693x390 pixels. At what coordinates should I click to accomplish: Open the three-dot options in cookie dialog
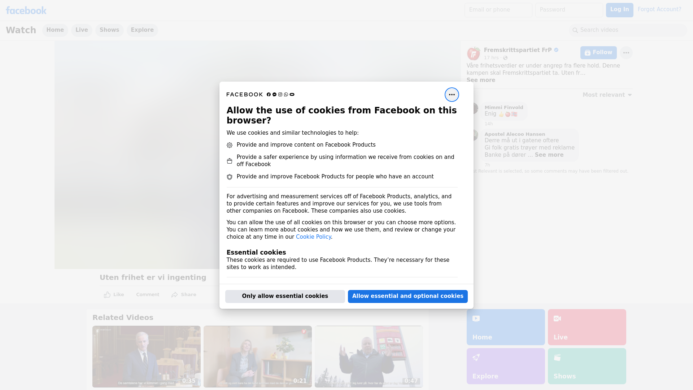point(452,95)
